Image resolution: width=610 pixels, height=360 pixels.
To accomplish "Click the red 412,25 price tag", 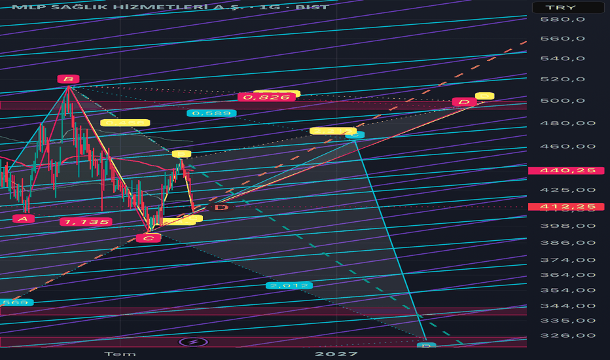I will click(566, 207).
